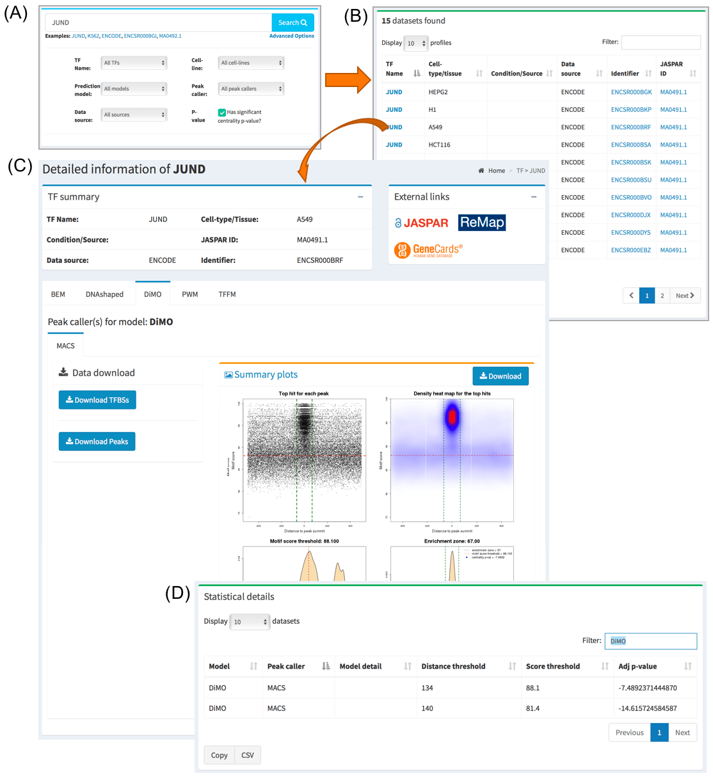
Task: Click Data download icon heading
Action: pyautogui.click(x=63, y=372)
